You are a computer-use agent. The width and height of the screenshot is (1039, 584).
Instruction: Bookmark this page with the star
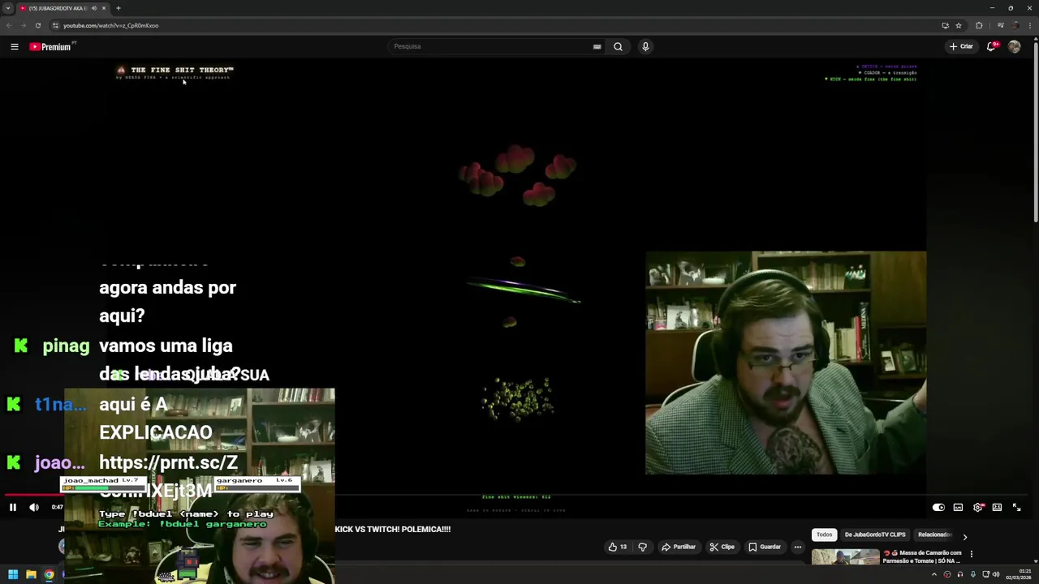click(959, 25)
